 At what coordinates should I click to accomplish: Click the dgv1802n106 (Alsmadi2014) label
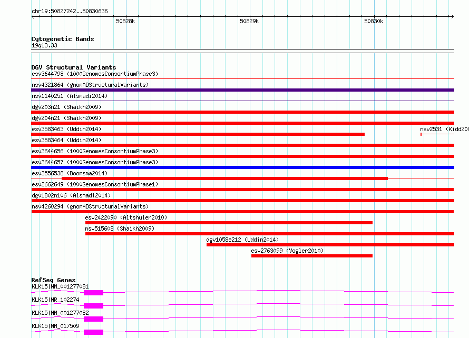pos(71,195)
